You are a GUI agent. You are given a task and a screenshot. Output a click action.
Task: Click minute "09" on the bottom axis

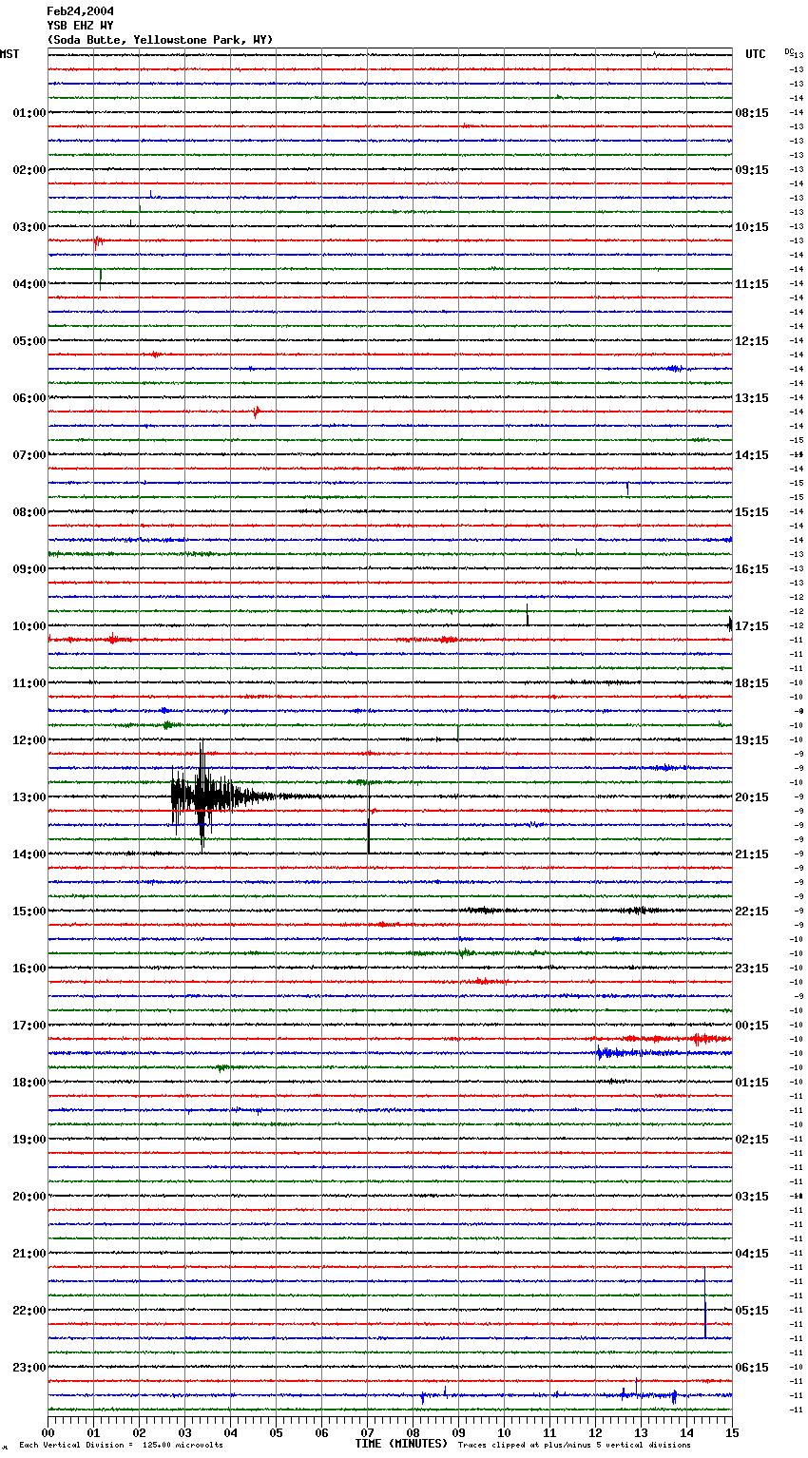(x=458, y=1432)
